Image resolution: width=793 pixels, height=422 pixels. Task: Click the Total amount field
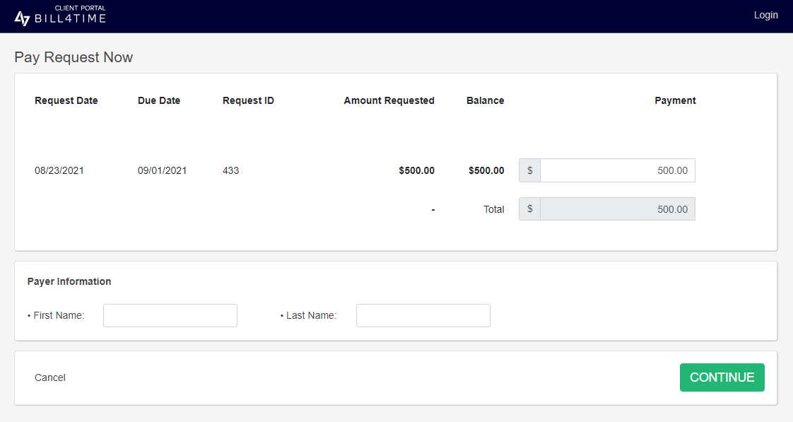618,209
